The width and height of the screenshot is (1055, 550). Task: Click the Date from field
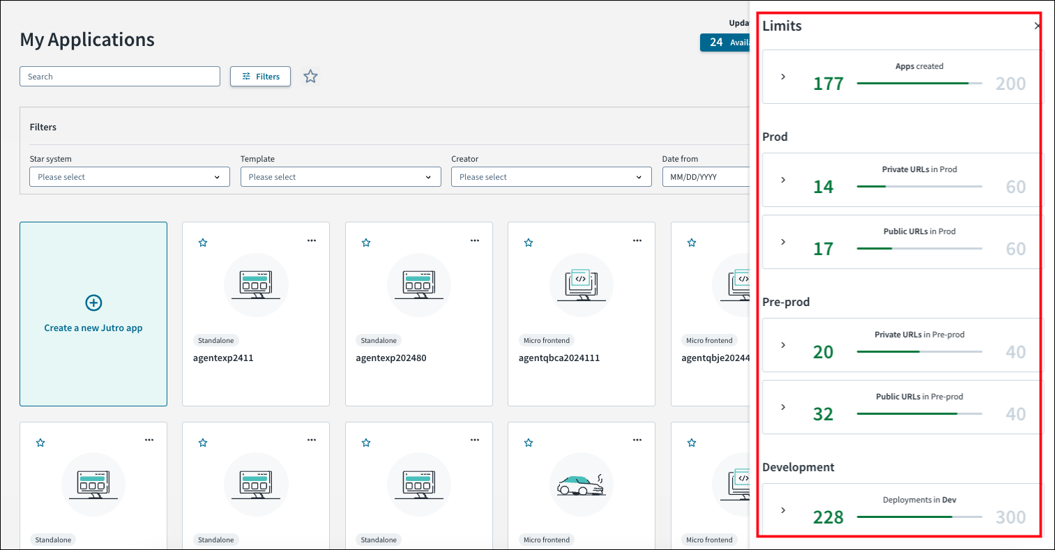click(706, 177)
